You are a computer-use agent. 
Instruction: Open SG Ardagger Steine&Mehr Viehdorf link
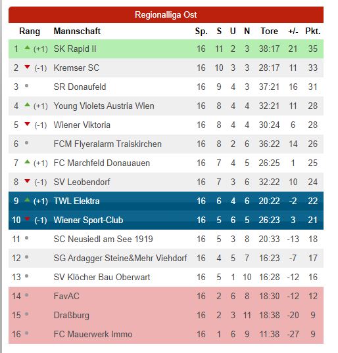[x=120, y=259]
